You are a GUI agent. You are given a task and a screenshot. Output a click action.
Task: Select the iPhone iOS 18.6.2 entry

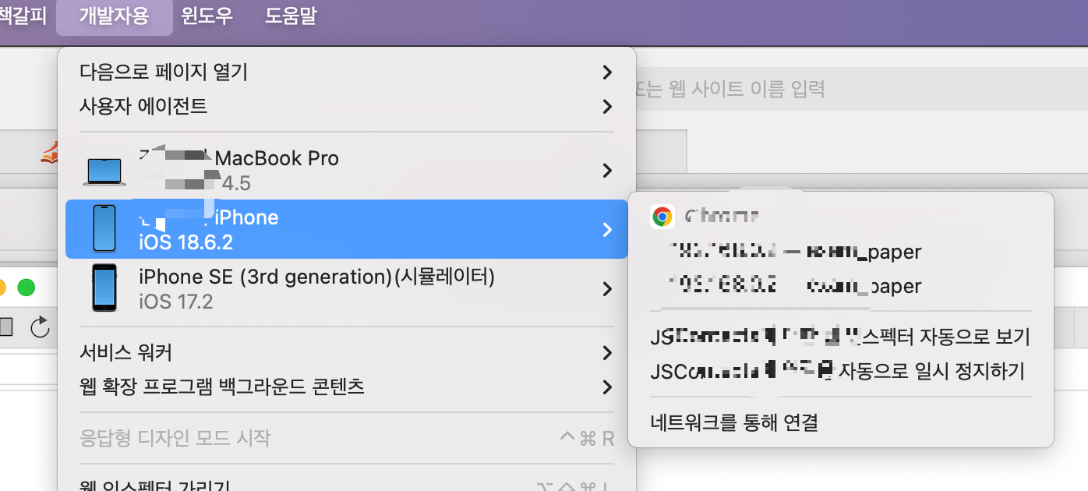(x=347, y=229)
